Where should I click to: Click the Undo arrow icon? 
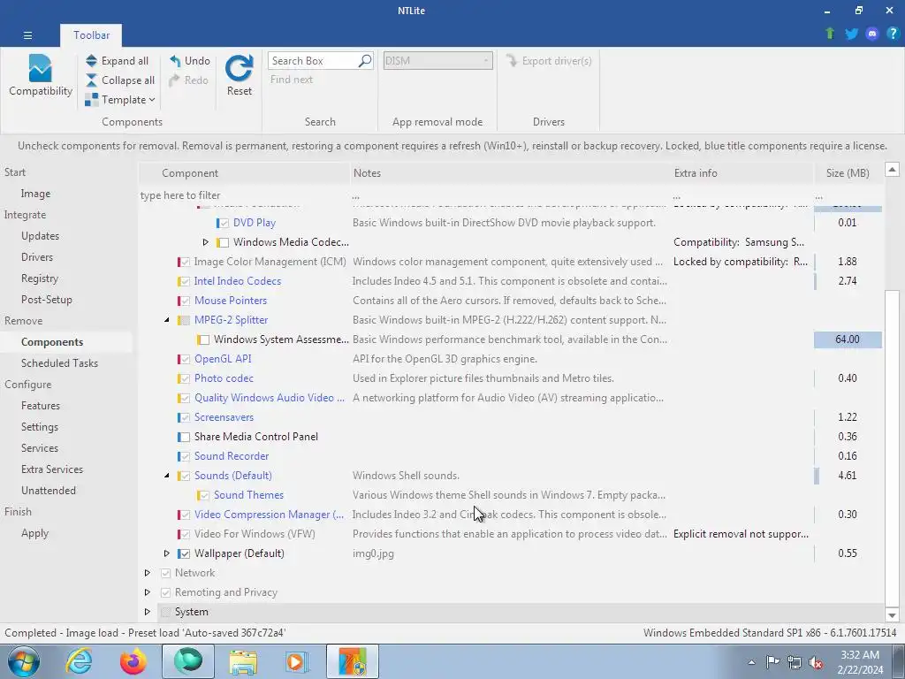coord(175,61)
